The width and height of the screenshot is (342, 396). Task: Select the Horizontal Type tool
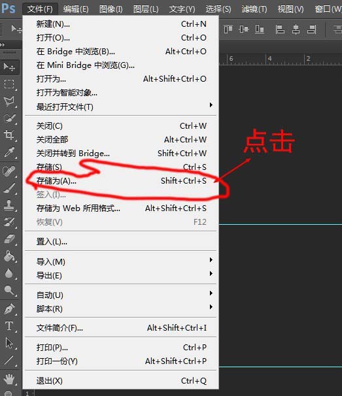pyautogui.click(x=9, y=326)
